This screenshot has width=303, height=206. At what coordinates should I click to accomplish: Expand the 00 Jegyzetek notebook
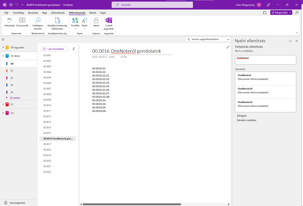pos(3,47)
